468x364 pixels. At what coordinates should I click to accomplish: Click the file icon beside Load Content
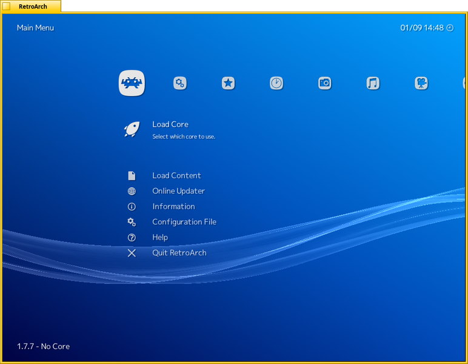[x=132, y=175]
